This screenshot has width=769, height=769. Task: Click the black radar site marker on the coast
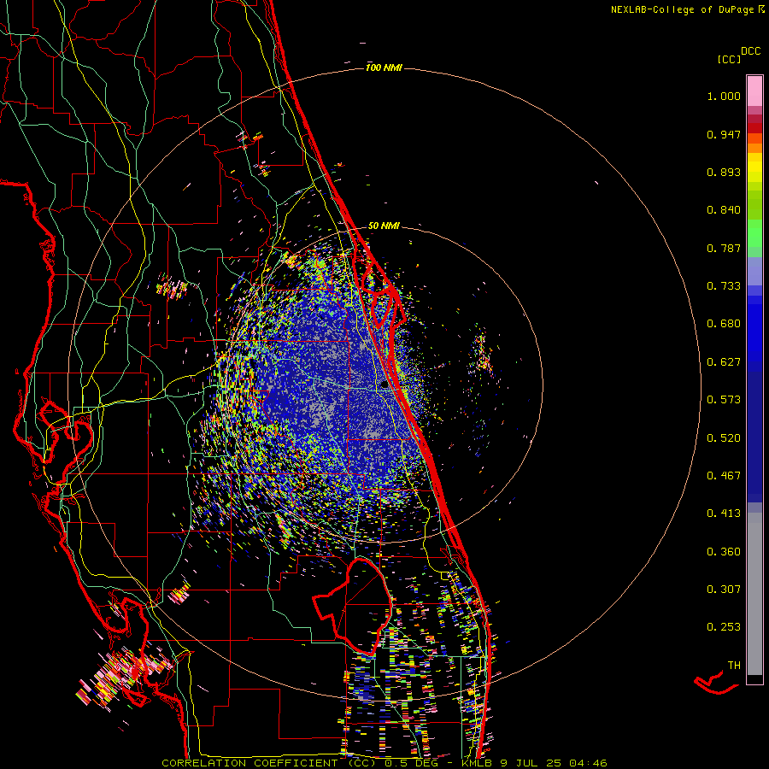(384, 385)
